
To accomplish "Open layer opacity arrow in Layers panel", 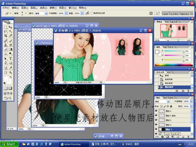I will click(x=191, y=101).
